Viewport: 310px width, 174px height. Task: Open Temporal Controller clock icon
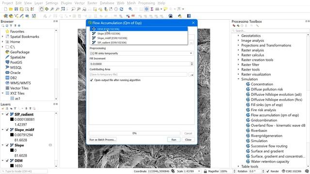[116, 9]
